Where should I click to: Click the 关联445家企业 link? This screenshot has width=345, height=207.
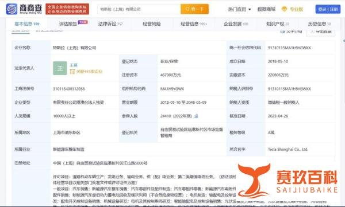(x=89, y=71)
